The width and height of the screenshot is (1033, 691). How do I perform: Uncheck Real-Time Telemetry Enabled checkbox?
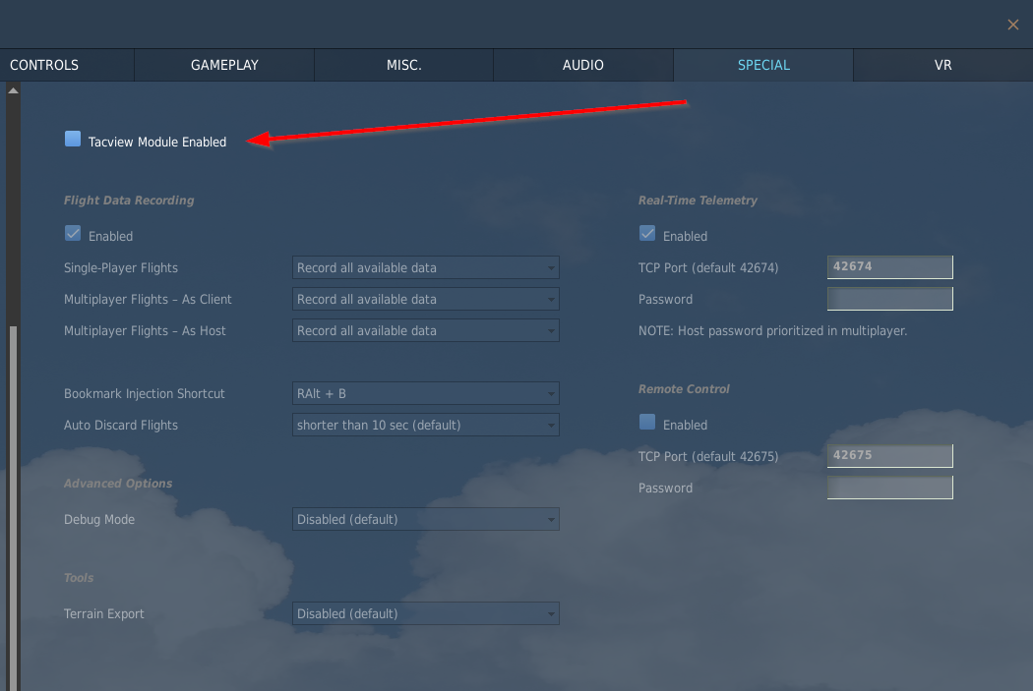coord(647,234)
